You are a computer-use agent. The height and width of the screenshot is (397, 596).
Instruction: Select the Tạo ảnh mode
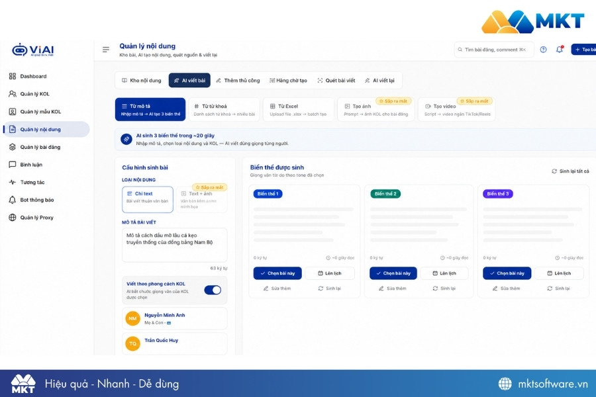(x=376, y=109)
